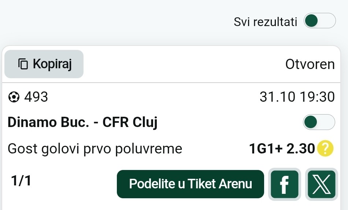Click the Otvoren ticket status

click(310, 64)
